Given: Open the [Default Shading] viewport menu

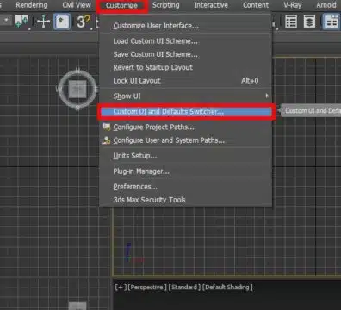Looking at the screenshot, I should [x=227, y=287].
